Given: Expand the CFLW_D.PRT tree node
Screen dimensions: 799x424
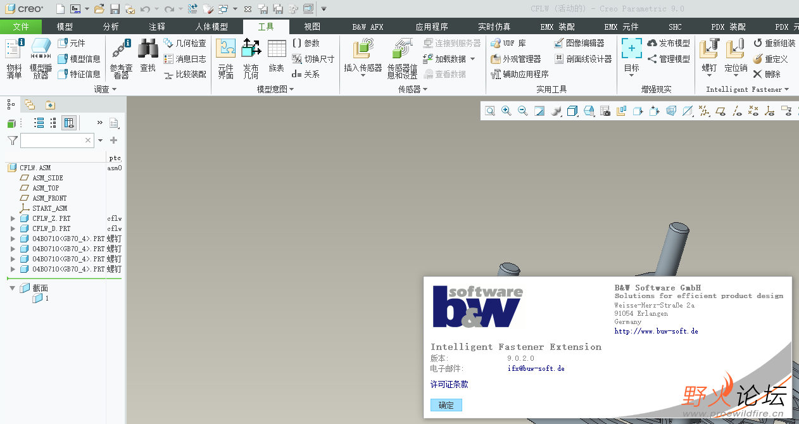Looking at the screenshot, I should point(13,228).
